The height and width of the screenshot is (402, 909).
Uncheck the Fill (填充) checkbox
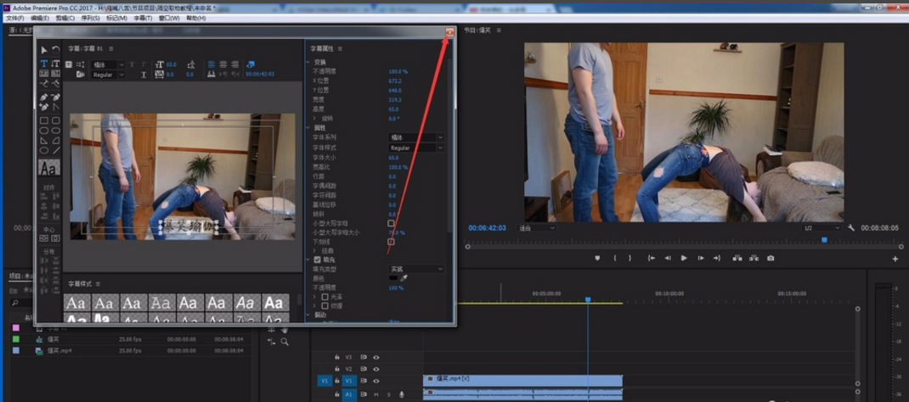(317, 260)
